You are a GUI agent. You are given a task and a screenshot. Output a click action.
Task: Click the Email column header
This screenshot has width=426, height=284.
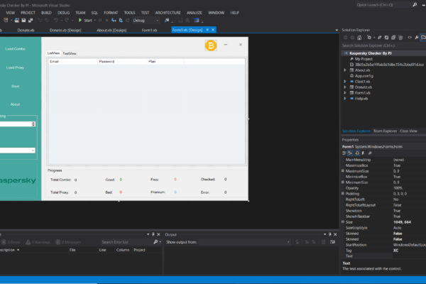click(73, 62)
